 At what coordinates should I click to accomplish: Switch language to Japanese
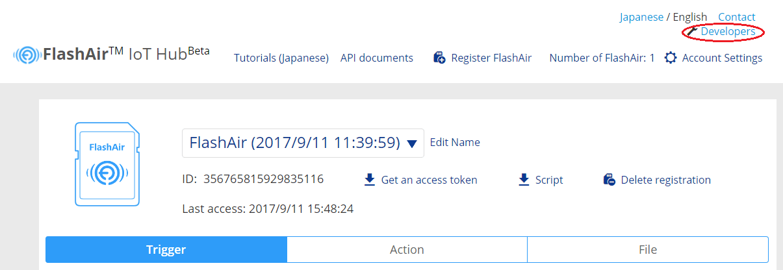point(641,17)
